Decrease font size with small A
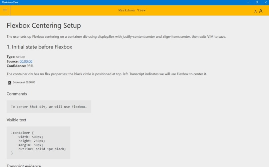The image size is (269, 167). point(255,11)
